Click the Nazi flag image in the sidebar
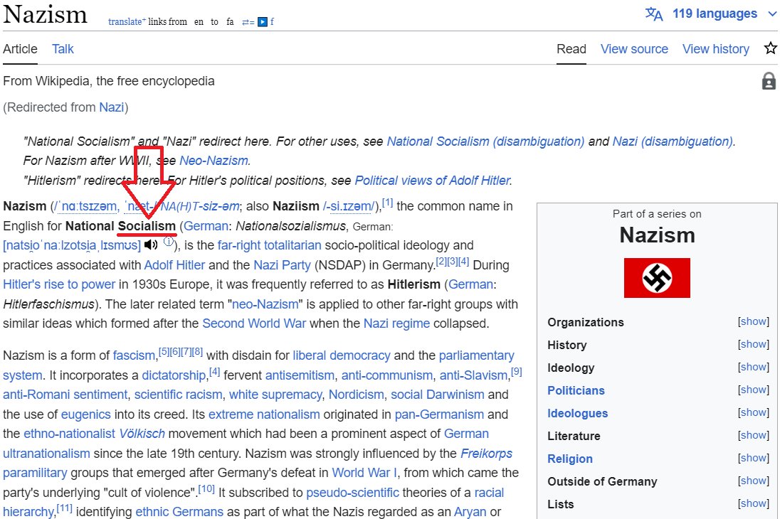Image resolution: width=780 pixels, height=519 pixels. pyautogui.click(x=657, y=278)
